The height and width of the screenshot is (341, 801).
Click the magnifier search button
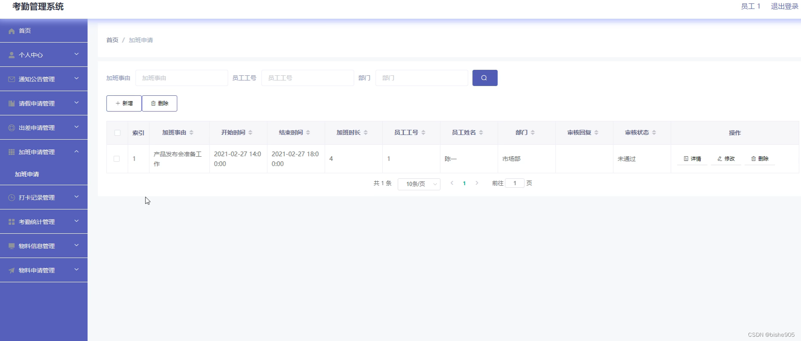point(485,78)
